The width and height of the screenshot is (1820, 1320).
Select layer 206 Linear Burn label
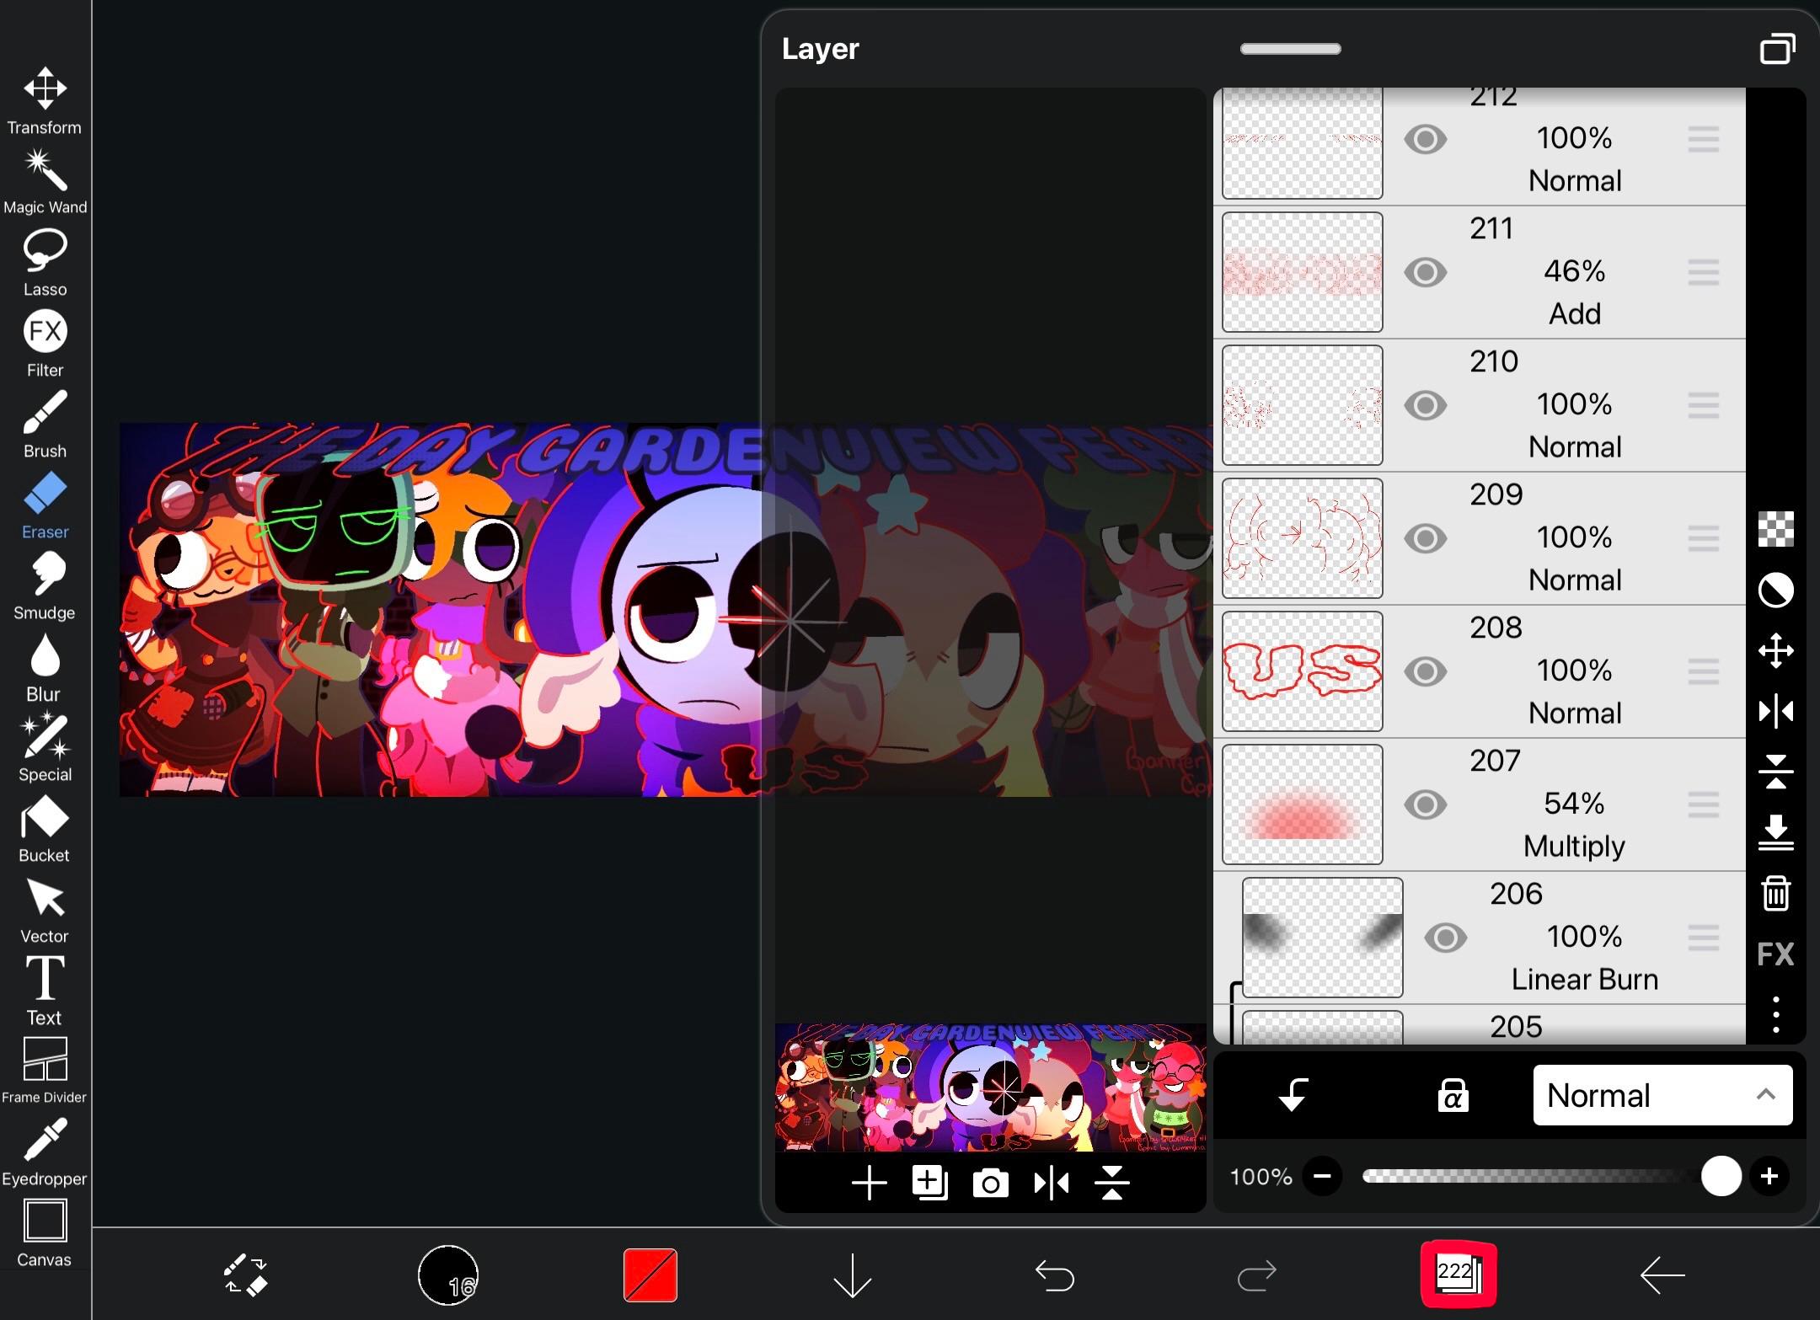[x=1584, y=979]
